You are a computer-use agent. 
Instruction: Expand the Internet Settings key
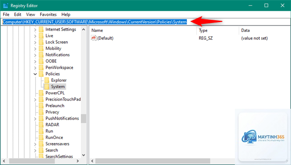[x=35, y=30]
